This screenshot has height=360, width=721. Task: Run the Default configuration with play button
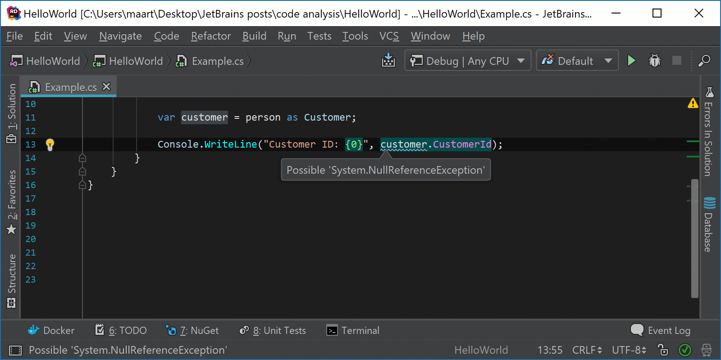pyautogui.click(x=631, y=60)
